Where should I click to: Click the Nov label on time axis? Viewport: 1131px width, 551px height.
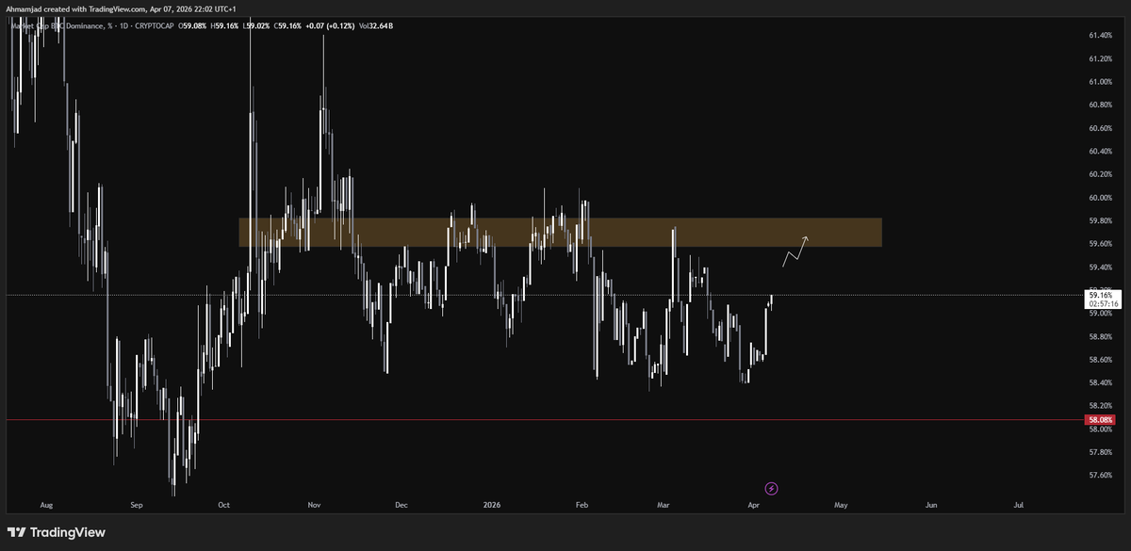tap(315, 505)
